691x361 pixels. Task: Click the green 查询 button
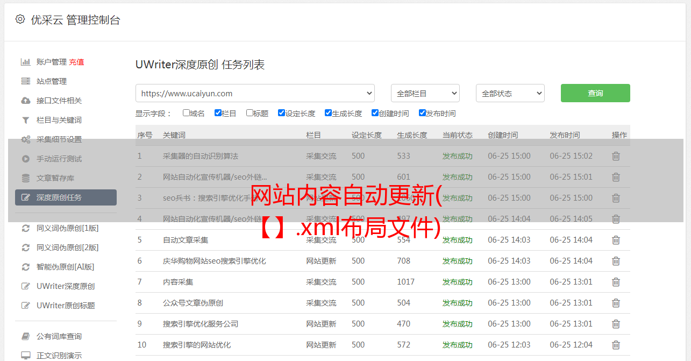click(595, 93)
